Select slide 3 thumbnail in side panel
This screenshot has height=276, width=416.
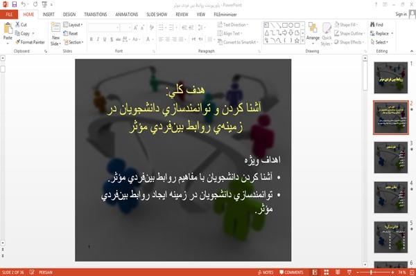tap(390, 157)
